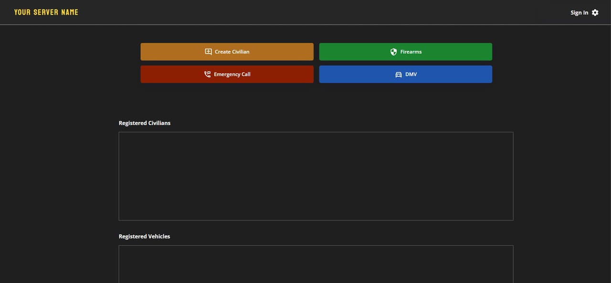This screenshot has height=283, width=611.
Task: Click the empty top navigation bar area
Action: click(x=325, y=12)
